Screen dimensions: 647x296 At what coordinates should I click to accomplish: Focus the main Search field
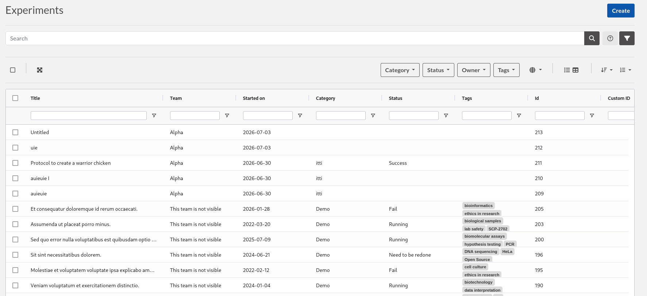click(x=295, y=38)
